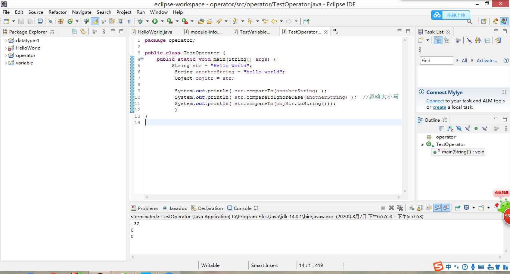The width and height of the screenshot is (510, 274).
Task: Click Synchronize Changed icon in Task List
Action: [498, 40]
